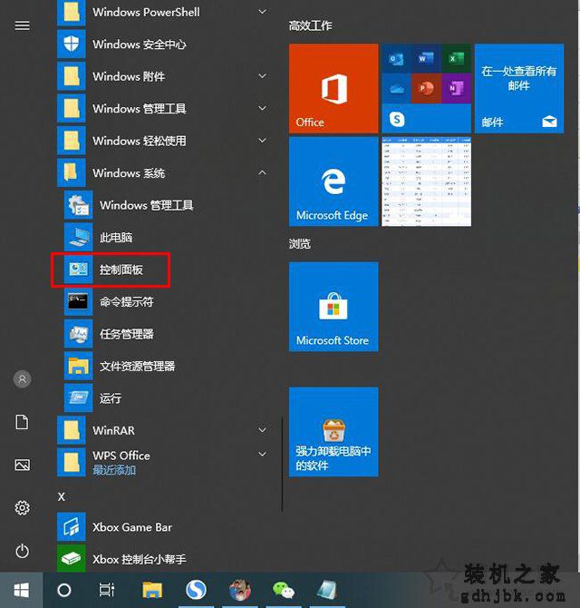Open the Pictures icon in the Start sidebar
This screenshot has height=608, width=580.
(22, 465)
